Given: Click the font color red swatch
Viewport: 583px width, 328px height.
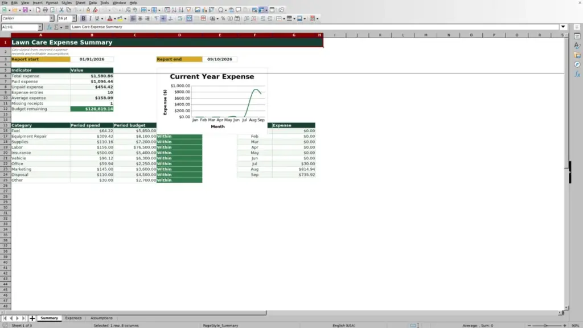Looking at the screenshot, I should 110,18.
